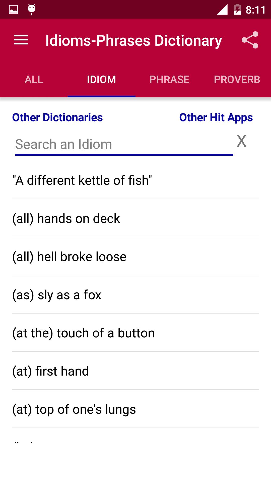
Task: Switch to the ALL tab
Action: coord(34,80)
